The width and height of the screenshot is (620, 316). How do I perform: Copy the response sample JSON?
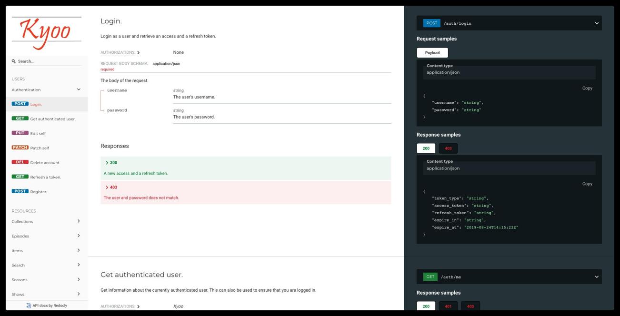[587, 184]
